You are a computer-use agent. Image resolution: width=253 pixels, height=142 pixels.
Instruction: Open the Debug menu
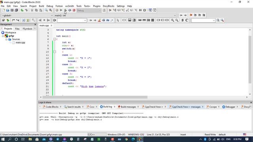(x=50, y=6)
